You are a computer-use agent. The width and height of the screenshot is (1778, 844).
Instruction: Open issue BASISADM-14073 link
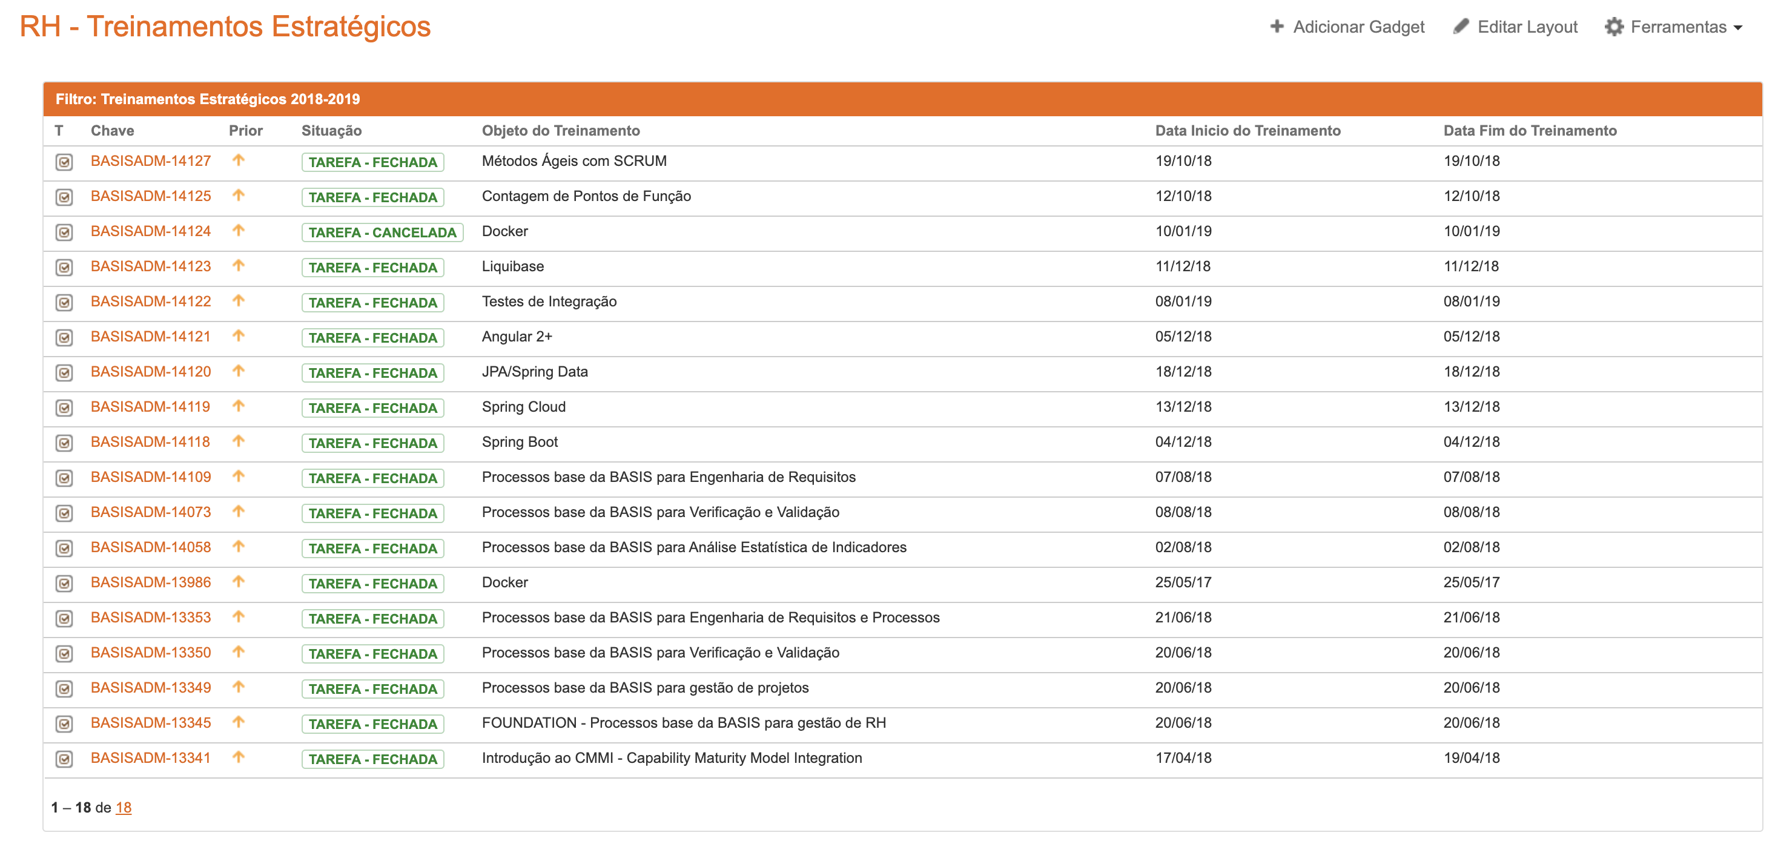(150, 512)
